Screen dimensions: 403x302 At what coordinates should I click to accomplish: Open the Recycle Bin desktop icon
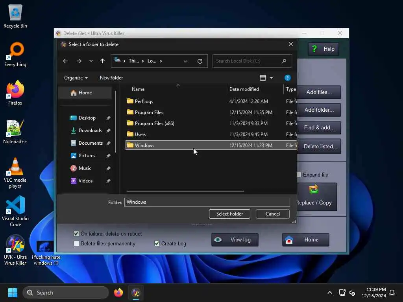15,17
